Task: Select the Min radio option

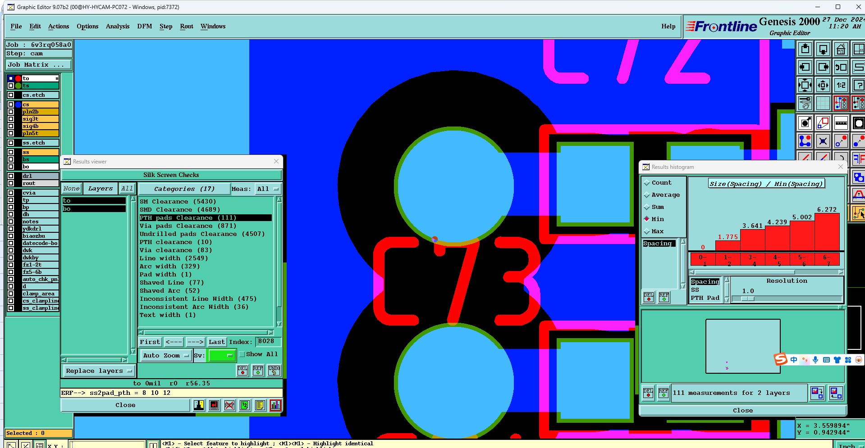Action: click(x=654, y=219)
